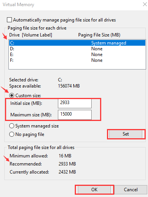
Task: Choose the No paging file option
Action: tap(12, 134)
